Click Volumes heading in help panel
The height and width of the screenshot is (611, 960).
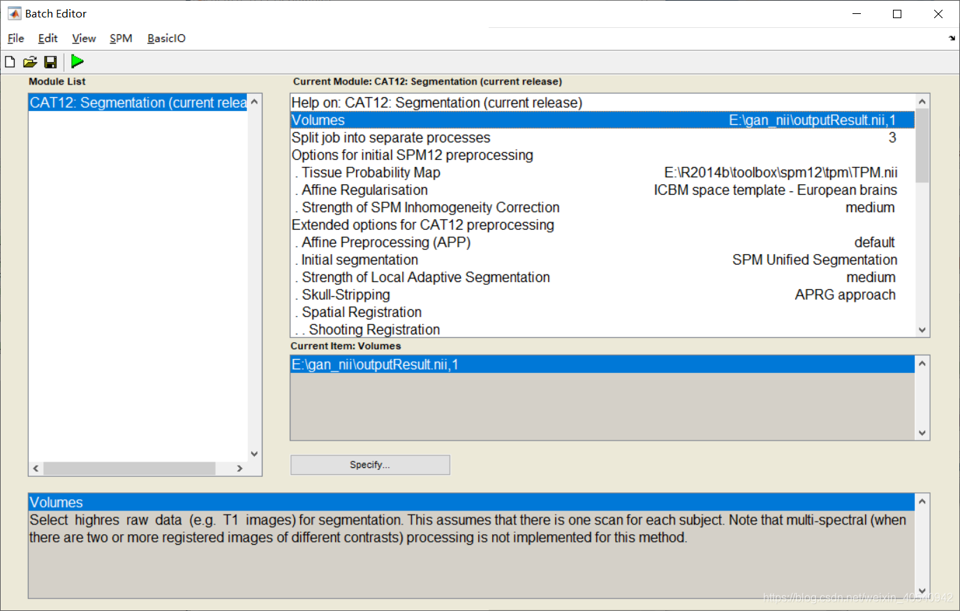pos(471,503)
